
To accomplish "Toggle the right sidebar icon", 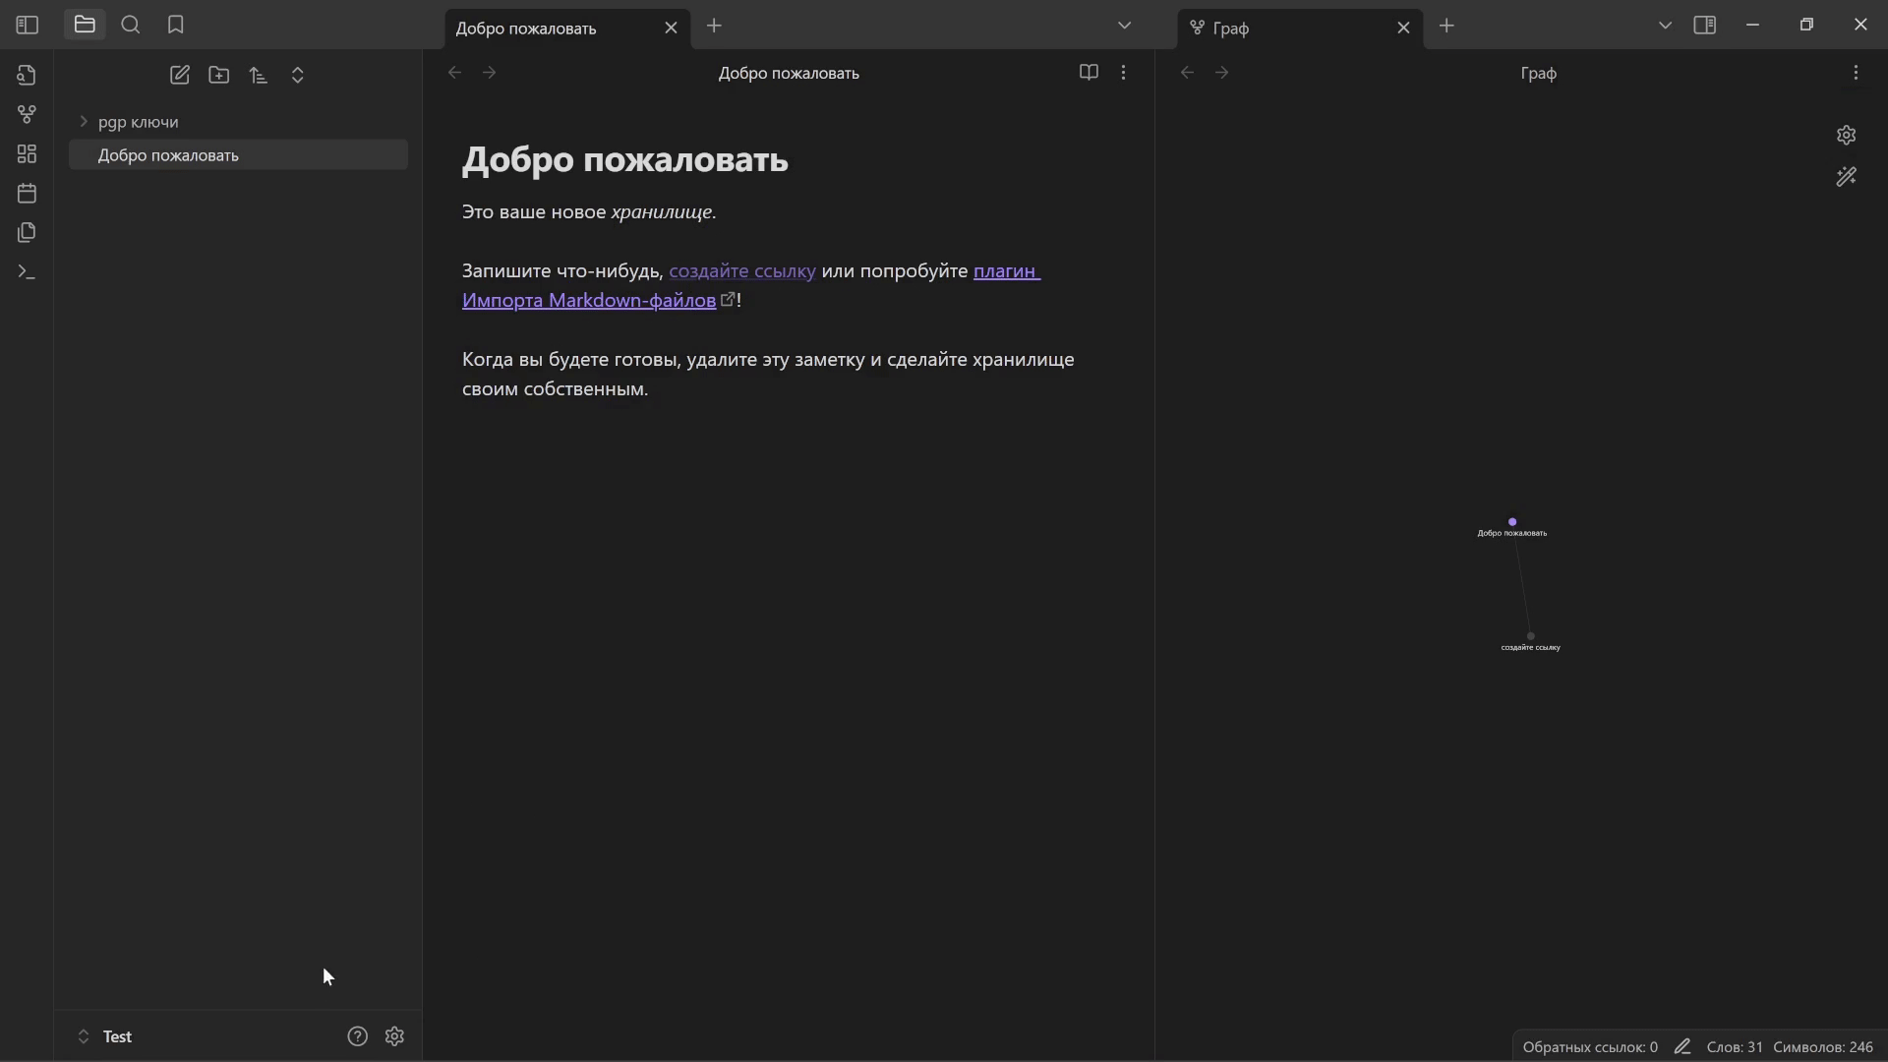I will (1705, 26).
